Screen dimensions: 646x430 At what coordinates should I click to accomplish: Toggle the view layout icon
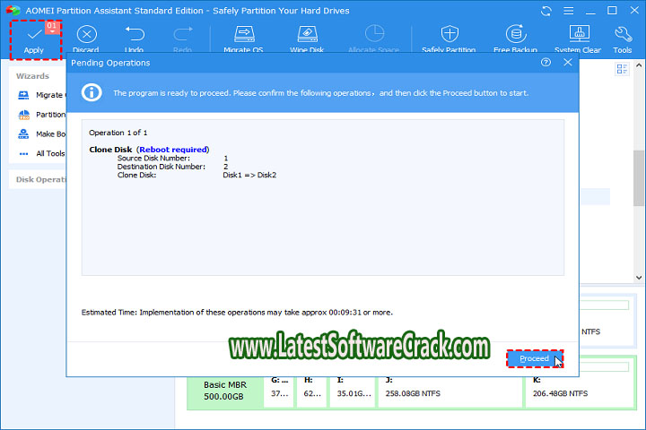[x=622, y=69]
